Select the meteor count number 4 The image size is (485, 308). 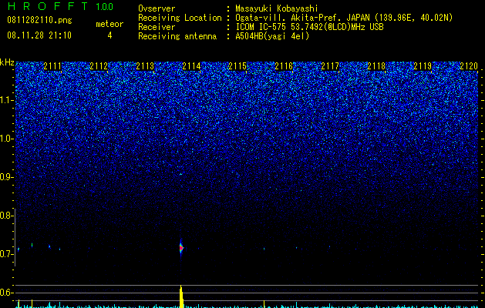[x=109, y=35]
